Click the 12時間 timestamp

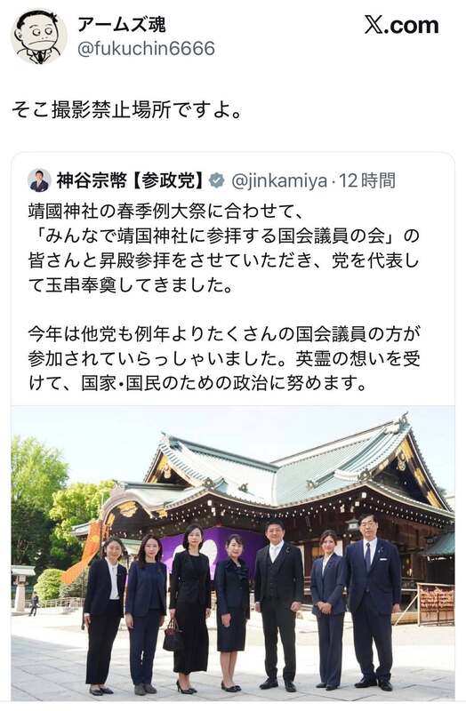(x=367, y=180)
